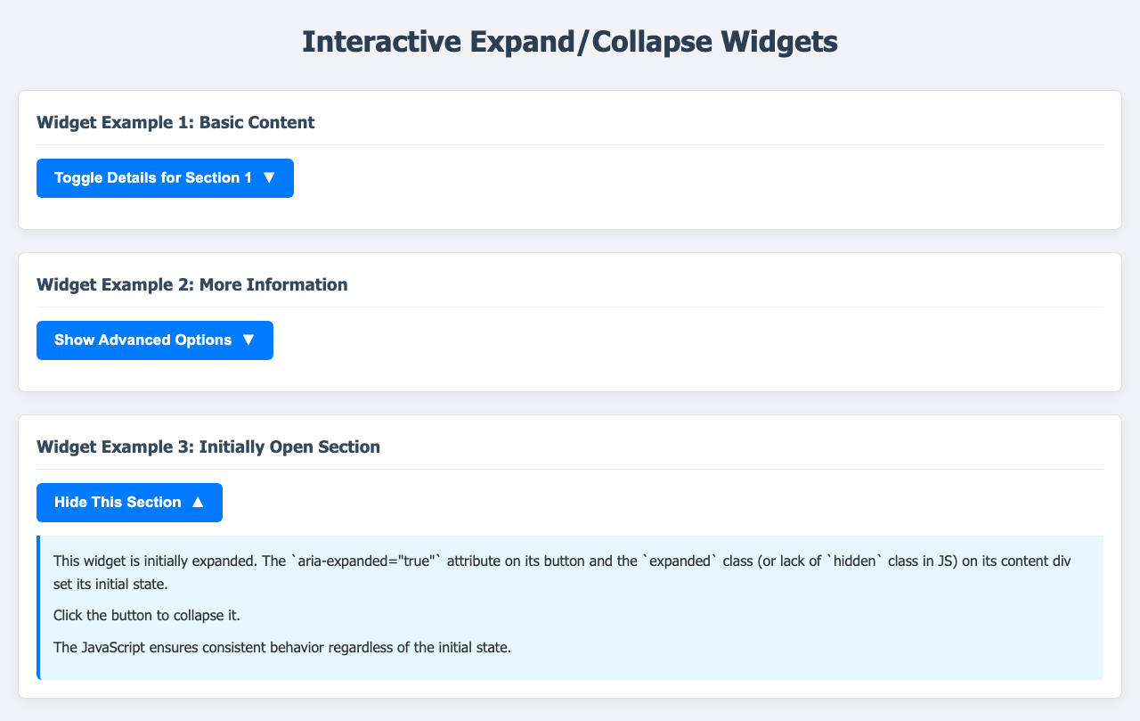Expand Section 1 using its down arrow
This screenshot has width=1140, height=721.
[x=269, y=178]
